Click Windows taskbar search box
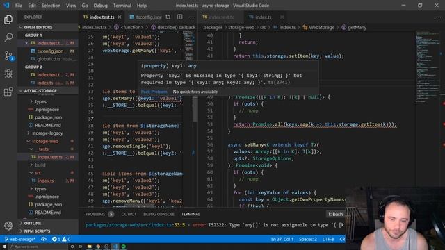445x250 pixels. coord(38,247)
